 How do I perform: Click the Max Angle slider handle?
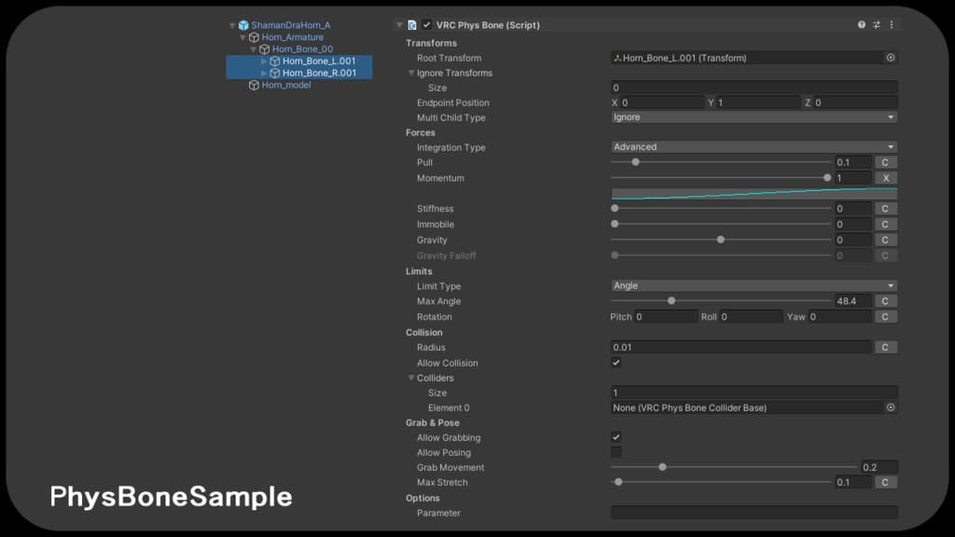671,301
